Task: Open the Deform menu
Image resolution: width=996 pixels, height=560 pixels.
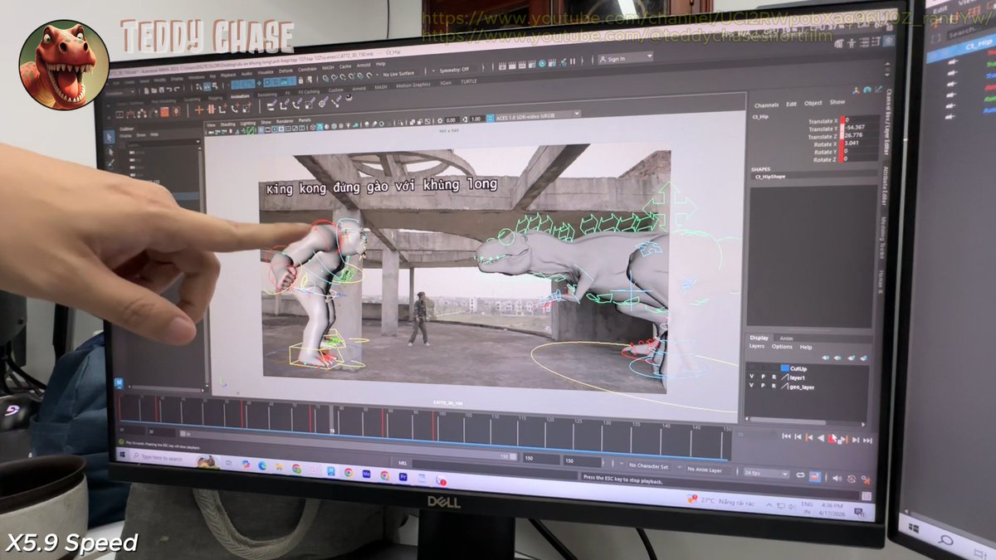Action: (x=286, y=71)
